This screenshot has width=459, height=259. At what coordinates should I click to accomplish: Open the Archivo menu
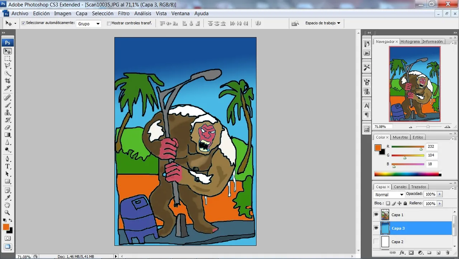coord(20,13)
